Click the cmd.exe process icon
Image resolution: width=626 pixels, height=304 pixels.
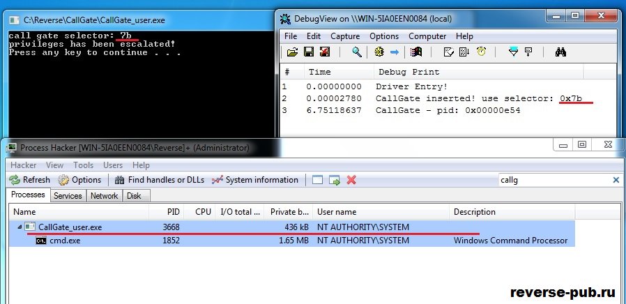click(x=41, y=241)
